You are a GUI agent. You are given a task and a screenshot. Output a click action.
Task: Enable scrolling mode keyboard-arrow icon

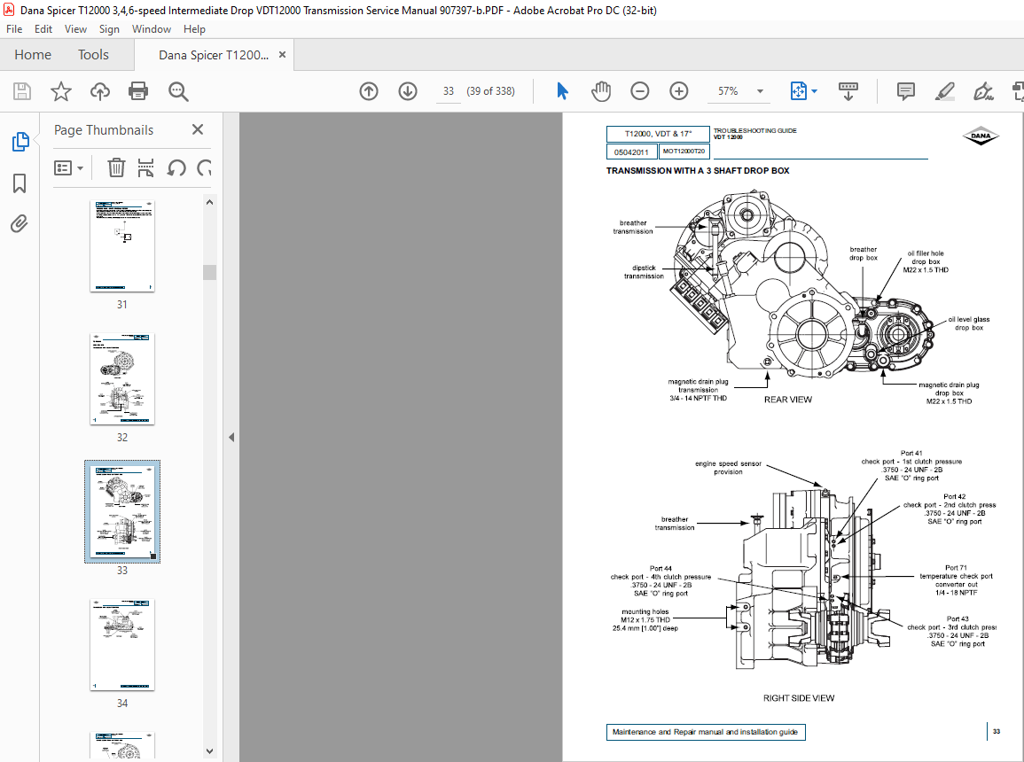(x=848, y=91)
